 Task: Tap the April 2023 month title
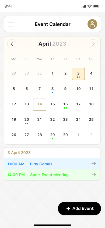[52, 44]
